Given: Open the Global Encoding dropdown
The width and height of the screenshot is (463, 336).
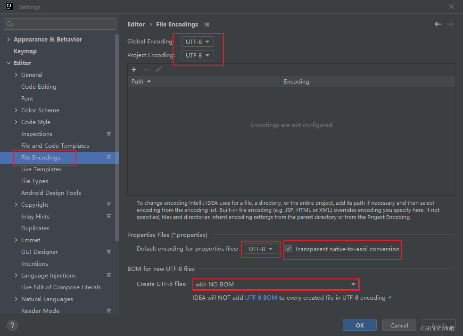Looking at the screenshot, I should [198, 42].
